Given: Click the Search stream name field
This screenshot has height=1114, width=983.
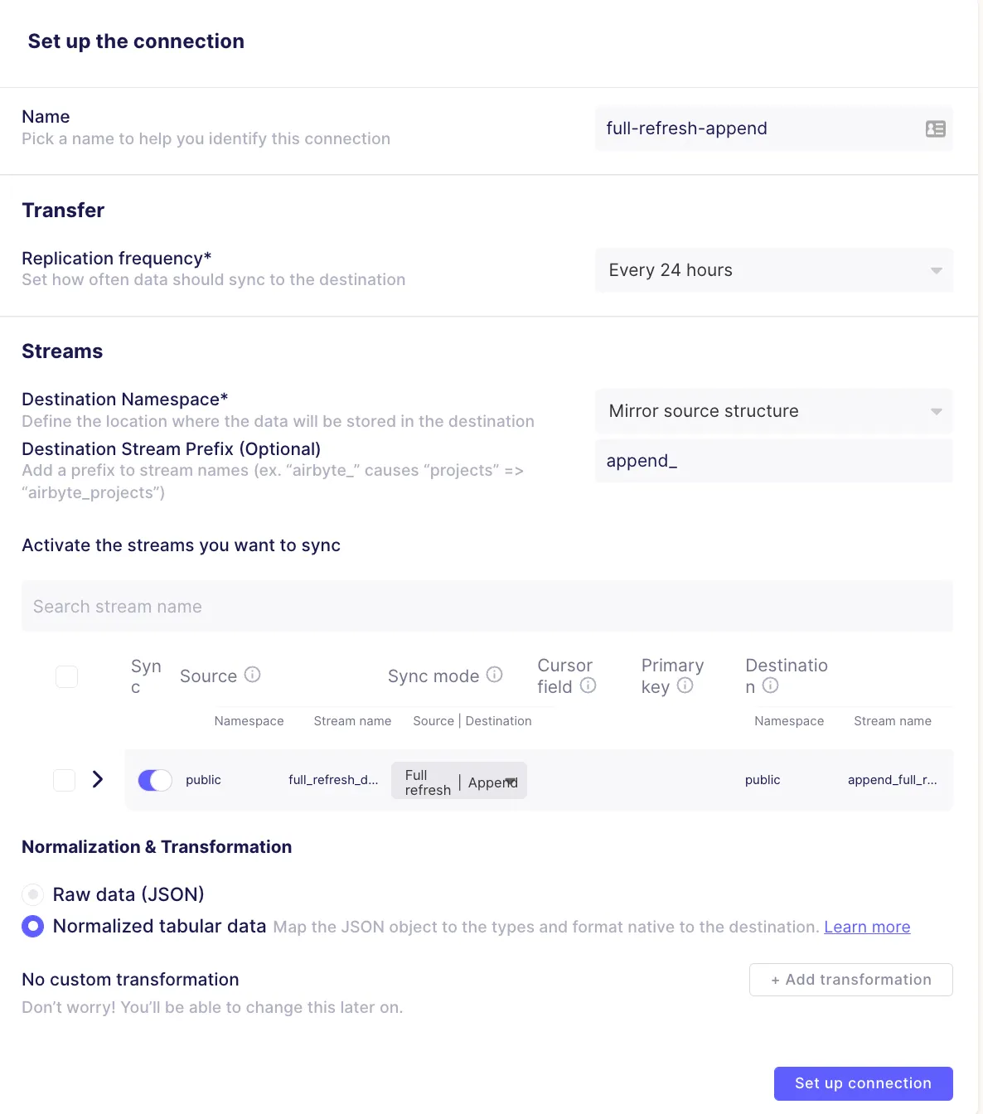Looking at the screenshot, I should coord(487,607).
